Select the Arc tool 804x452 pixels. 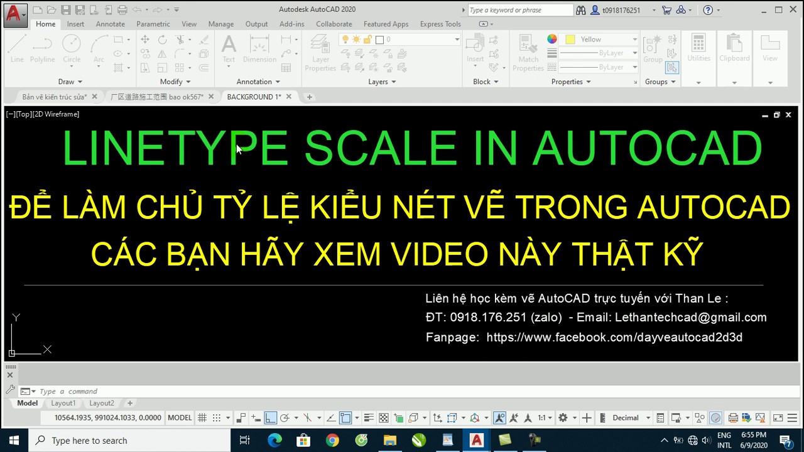tap(99, 48)
